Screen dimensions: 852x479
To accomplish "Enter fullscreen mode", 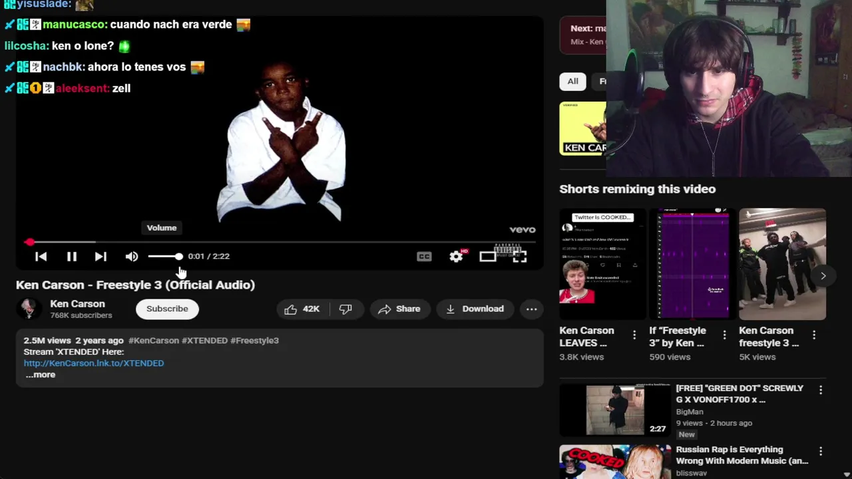I will point(520,256).
